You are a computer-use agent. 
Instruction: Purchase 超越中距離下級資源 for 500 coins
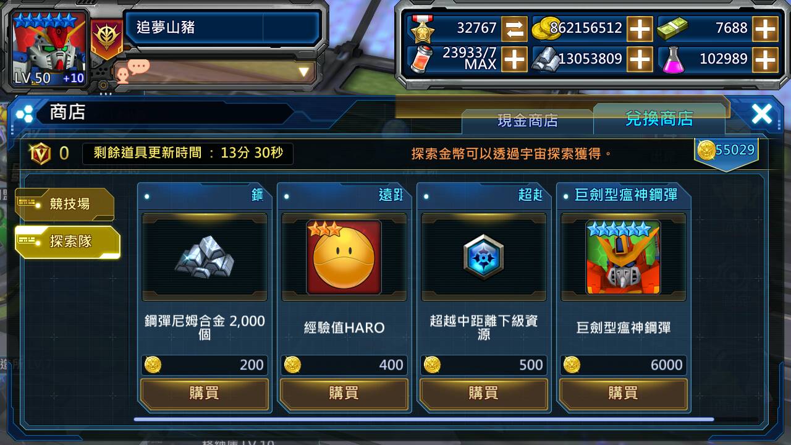tap(484, 393)
